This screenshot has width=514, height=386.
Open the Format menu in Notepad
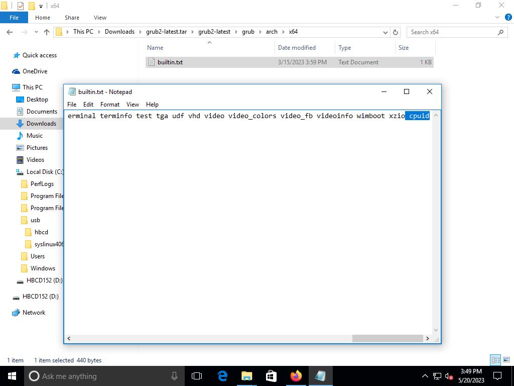[x=109, y=105]
